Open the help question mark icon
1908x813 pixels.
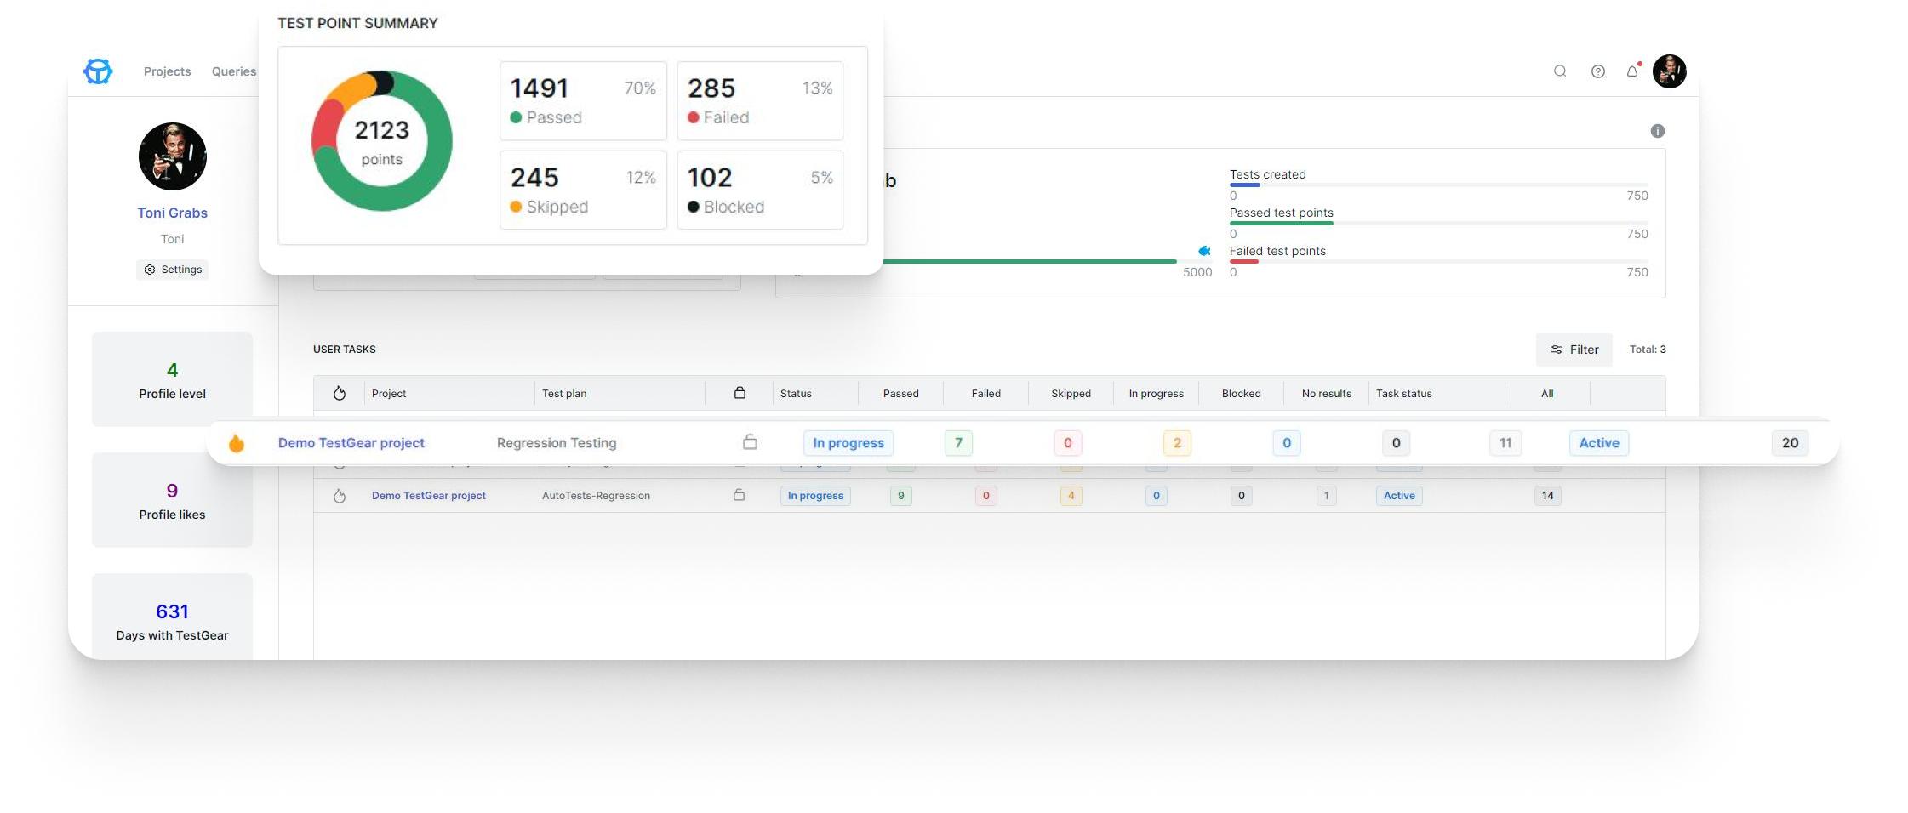[1598, 71]
